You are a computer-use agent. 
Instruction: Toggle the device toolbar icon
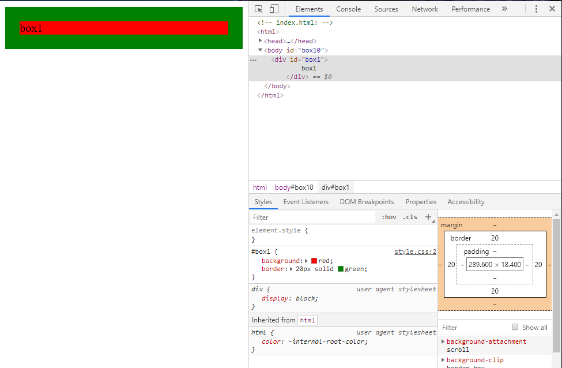coord(274,9)
